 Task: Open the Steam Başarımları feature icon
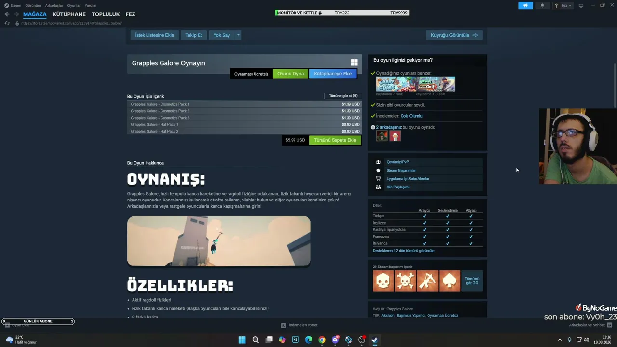(x=378, y=170)
